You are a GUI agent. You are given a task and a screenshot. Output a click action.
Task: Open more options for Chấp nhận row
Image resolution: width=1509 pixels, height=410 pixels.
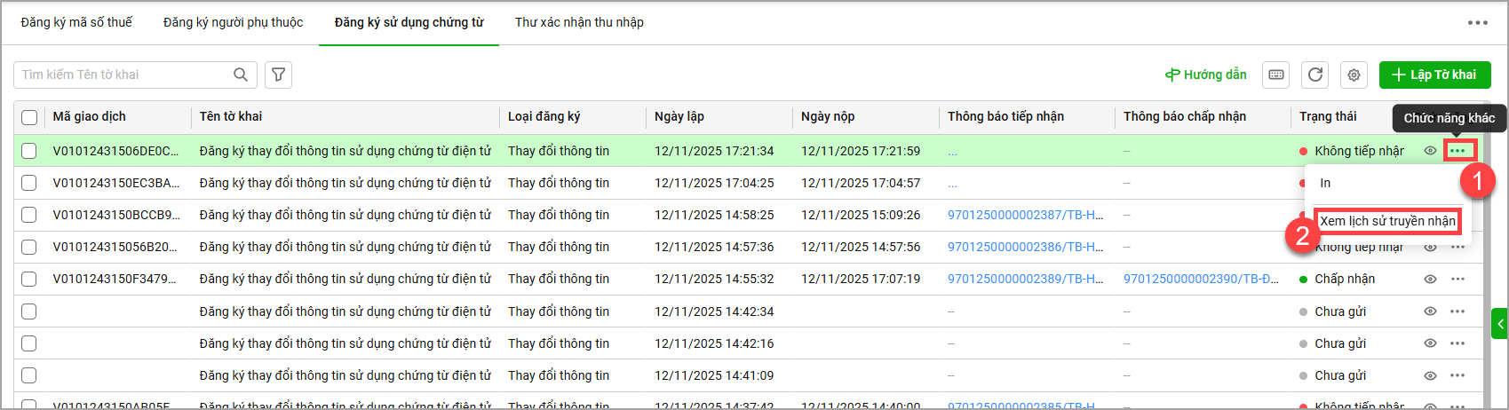(x=1457, y=280)
